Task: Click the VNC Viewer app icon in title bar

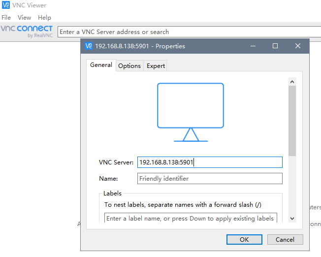Action: (x=6, y=5)
